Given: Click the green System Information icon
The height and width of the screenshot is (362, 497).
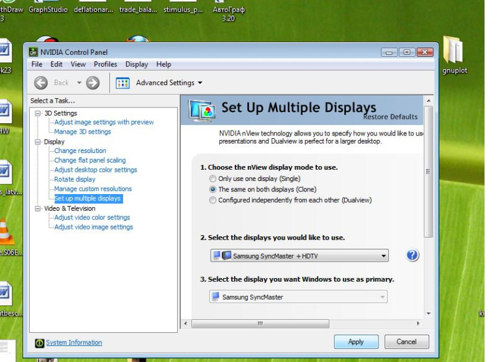Looking at the screenshot, I should click(x=40, y=343).
